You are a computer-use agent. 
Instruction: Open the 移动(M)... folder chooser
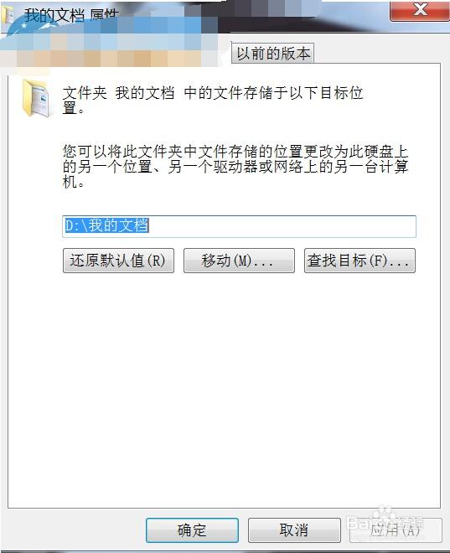tap(239, 261)
